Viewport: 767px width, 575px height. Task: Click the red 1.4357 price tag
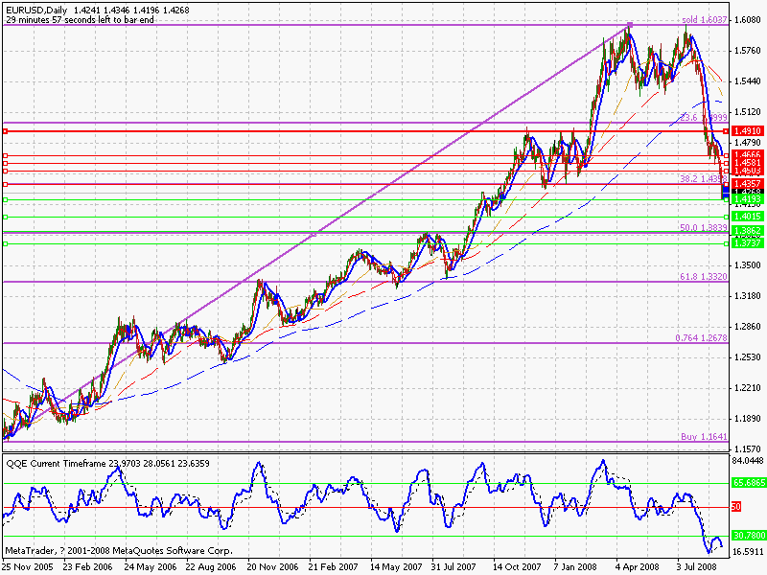(x=747, y=184)
